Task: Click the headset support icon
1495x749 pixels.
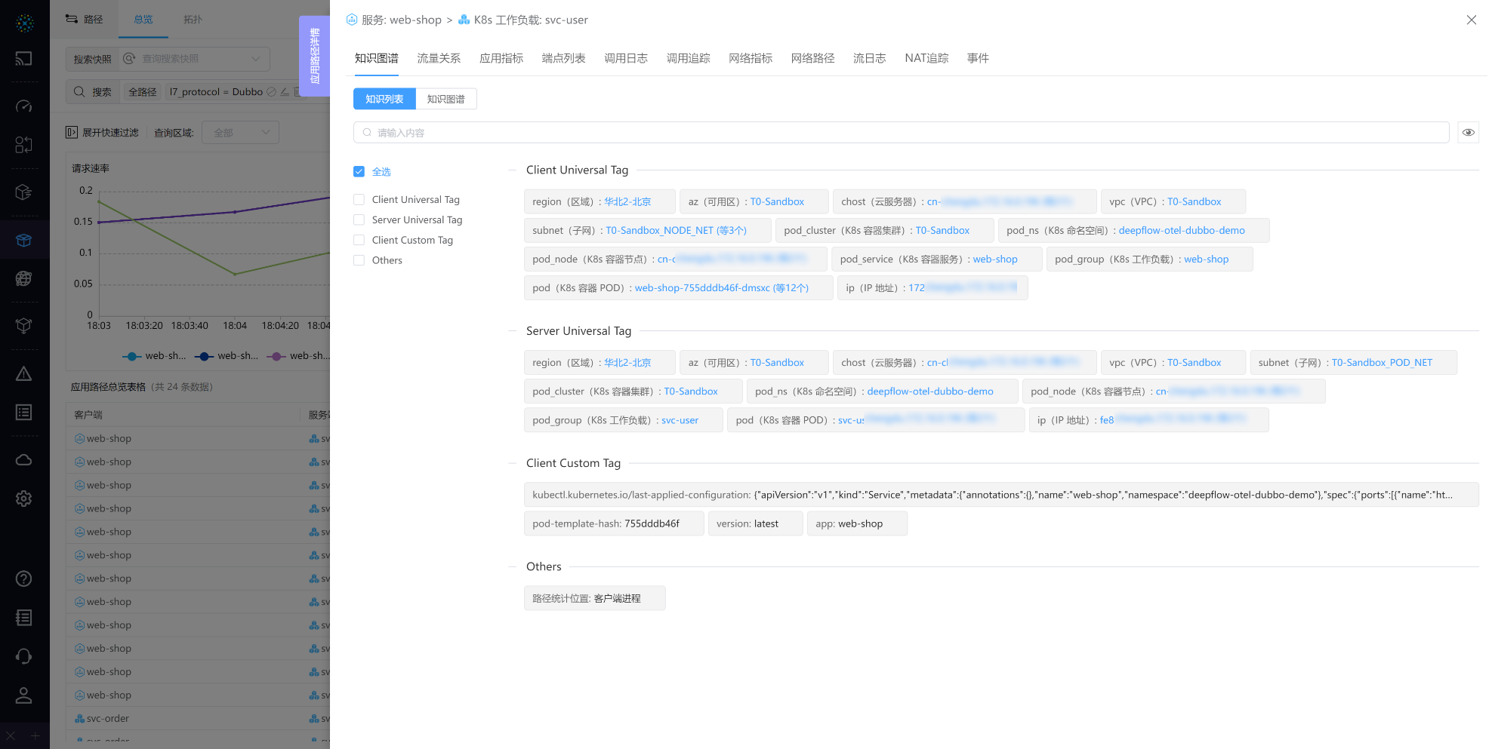Action: tap(23, 656)
